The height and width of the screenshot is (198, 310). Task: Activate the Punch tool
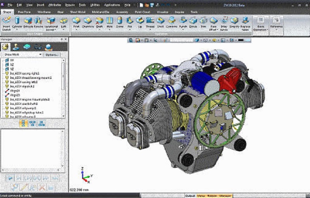(x=183, y=22)
